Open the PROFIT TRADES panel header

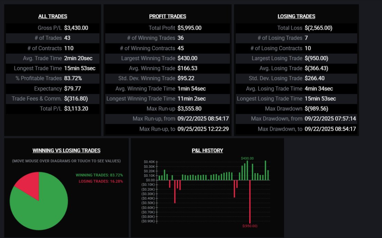click(x=167, y=16)
